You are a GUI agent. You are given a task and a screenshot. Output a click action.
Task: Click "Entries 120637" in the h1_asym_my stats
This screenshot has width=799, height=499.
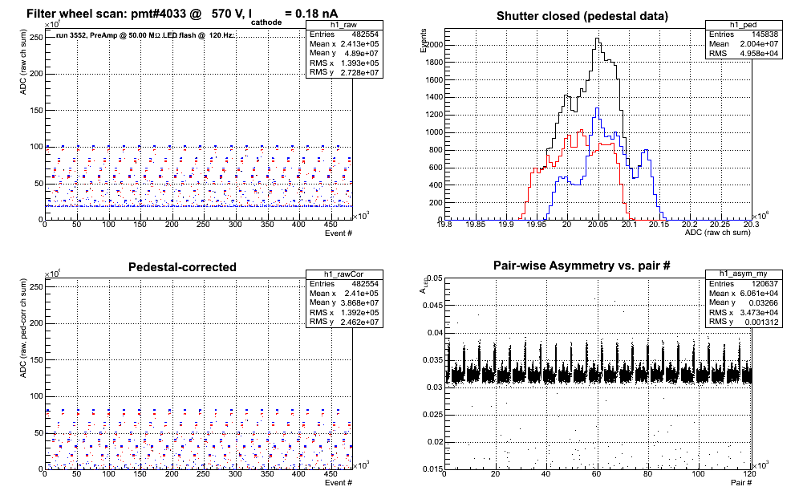pyautogui.click(x=744, y=283)
